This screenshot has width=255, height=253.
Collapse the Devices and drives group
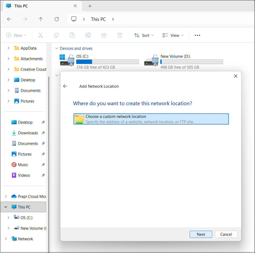pos(57,48)
